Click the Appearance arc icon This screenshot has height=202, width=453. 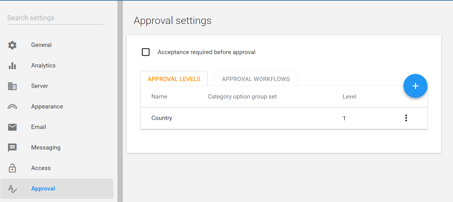[x=12, y=107]
